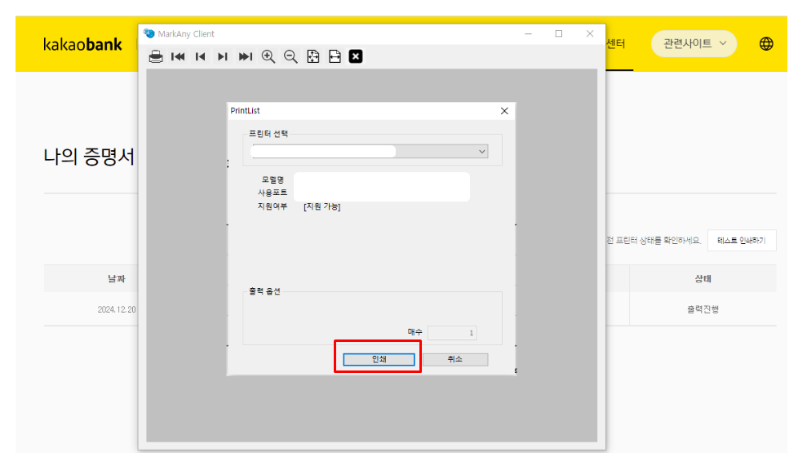Click the printer icon in MarkAny toolbar
The image size is (798, 457).
pyautogui.click(x=156, y=56)
